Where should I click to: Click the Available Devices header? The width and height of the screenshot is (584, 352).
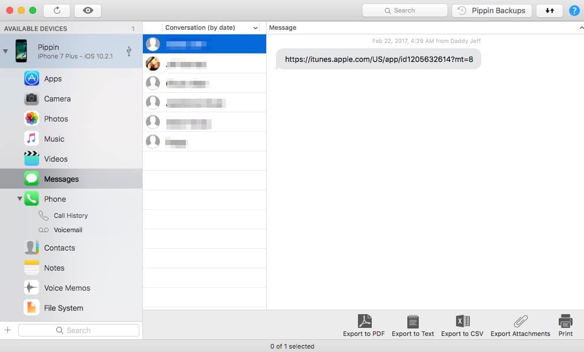tap(36, 29)
